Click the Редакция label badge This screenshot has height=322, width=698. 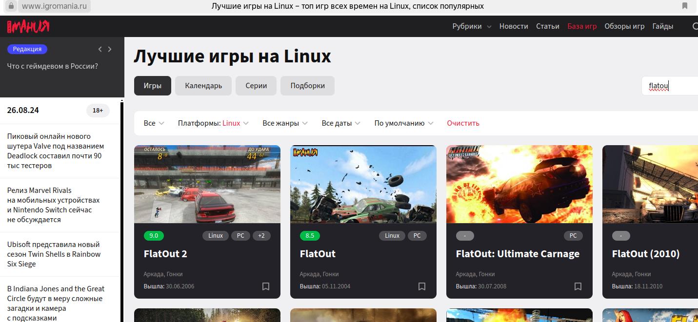pyautogui.click(x=27, y=49)
